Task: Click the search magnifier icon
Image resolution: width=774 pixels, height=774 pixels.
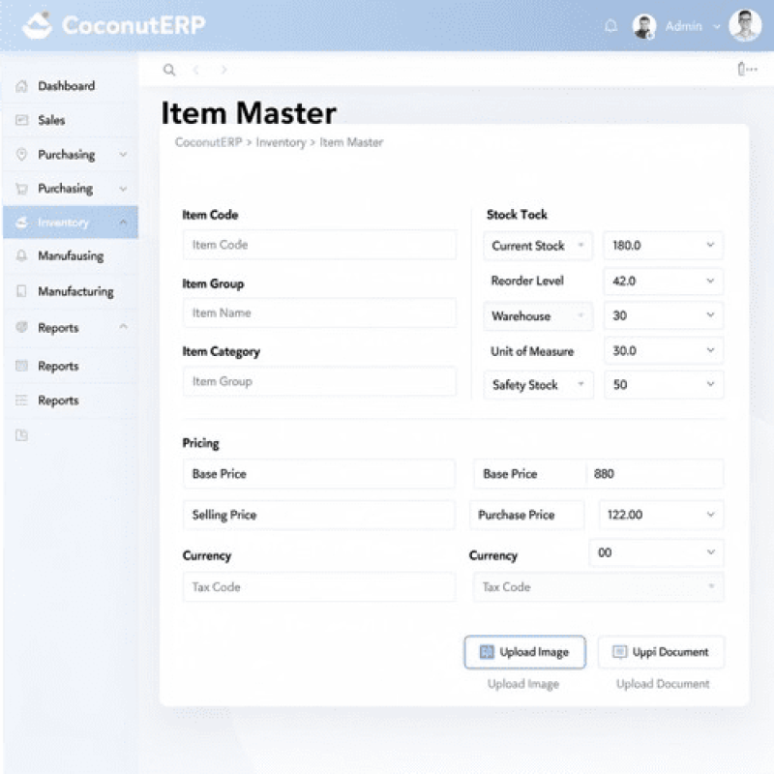Action: [169, 70]
